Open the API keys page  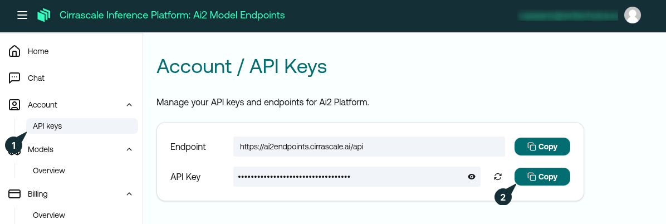click(x=82, y=126)
